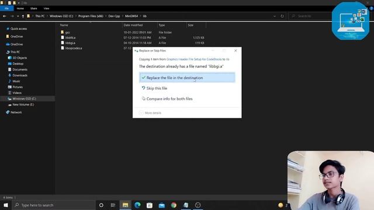Select Windows-SSD (C:) drive in sidebar
Viewport: 374px width, 210px height.
24,99
